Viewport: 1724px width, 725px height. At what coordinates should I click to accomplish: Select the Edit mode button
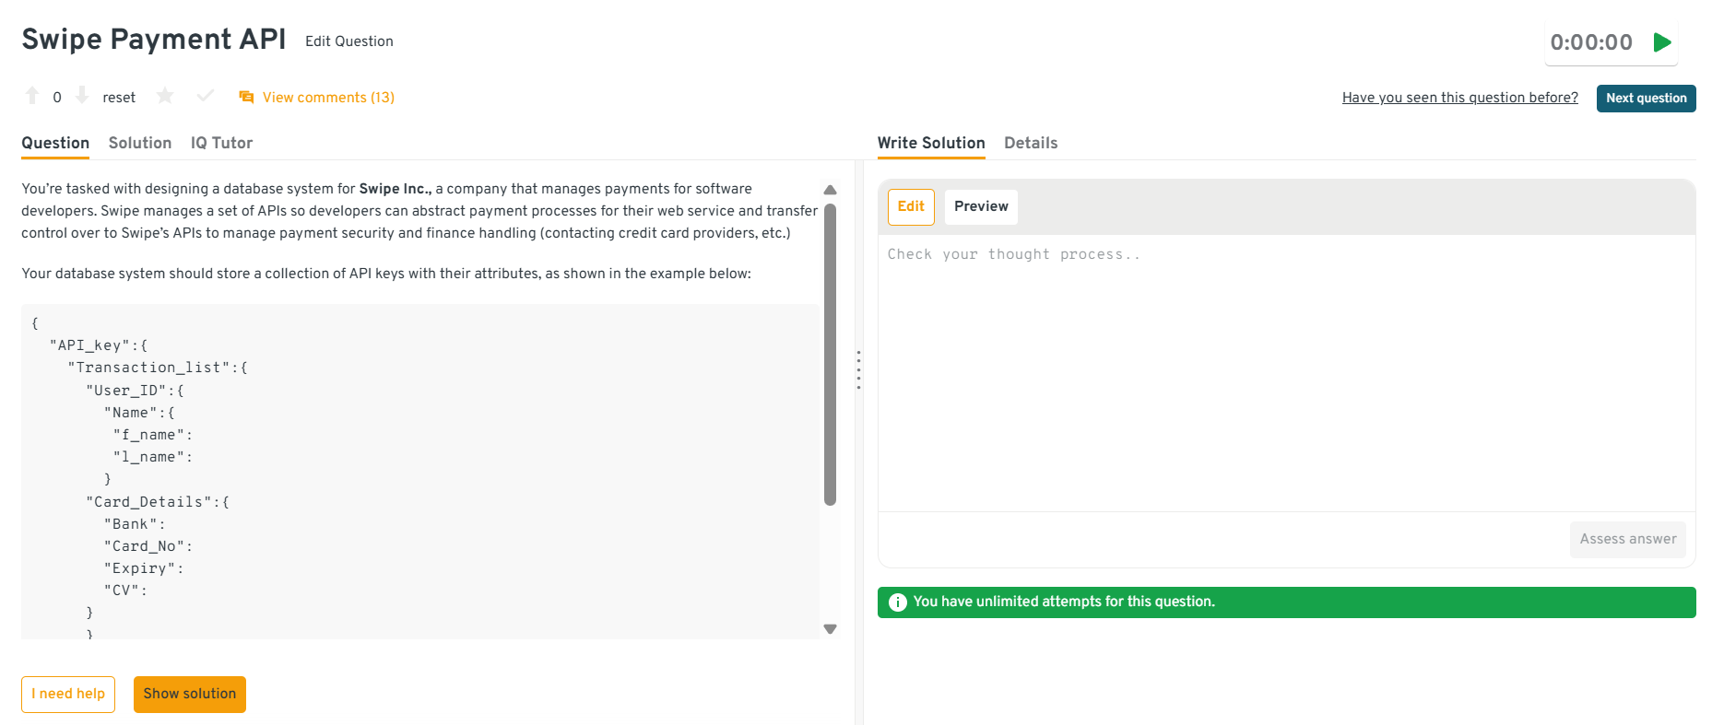tap(910, 206)
